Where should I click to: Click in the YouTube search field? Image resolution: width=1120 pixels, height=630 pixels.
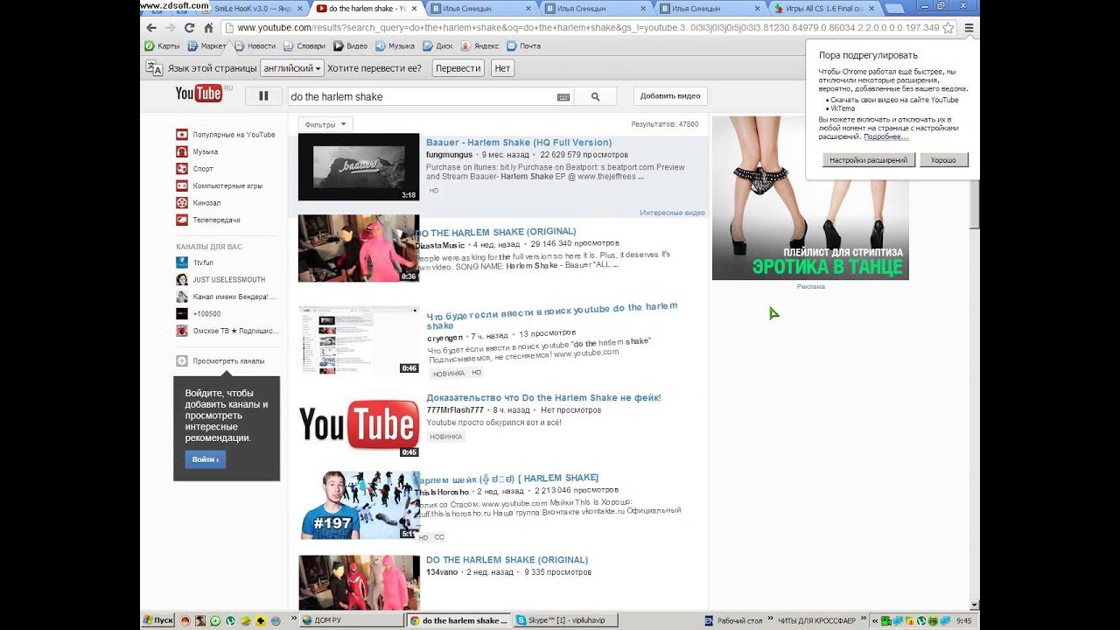coord(422,97)
